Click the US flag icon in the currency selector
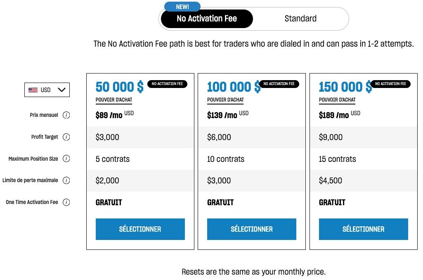The width and height of the screenshot is (423, 280). (33, 90)
